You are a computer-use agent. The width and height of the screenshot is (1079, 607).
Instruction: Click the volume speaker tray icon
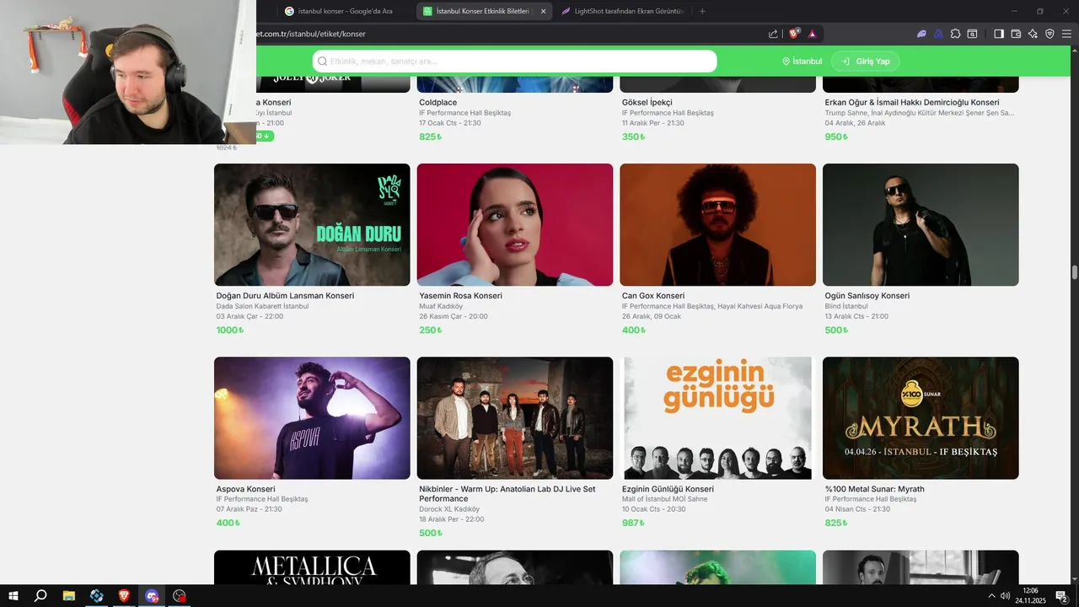[x=1005, y=596]
